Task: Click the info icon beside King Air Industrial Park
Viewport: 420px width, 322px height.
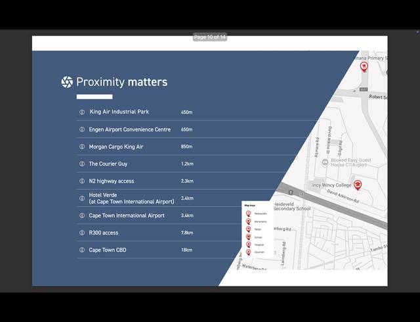Action: pyautogui.click(x=82, y=112)
